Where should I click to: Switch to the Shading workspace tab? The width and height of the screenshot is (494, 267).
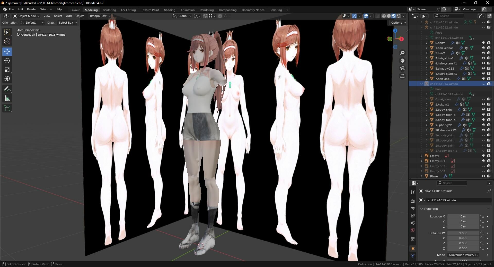click(x=170, y=10)
